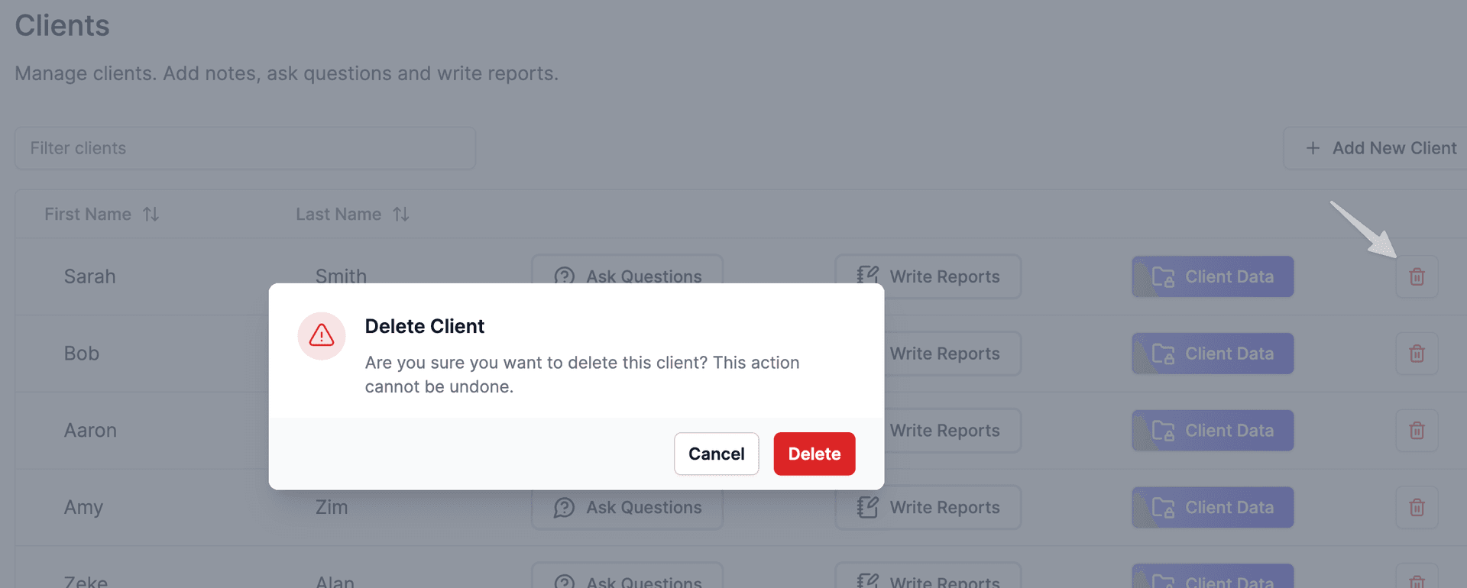Screen dimensions: 1467x588
Task: Click the trash icon on Sarah Smith's row
Action: pyautogui.click(x=1417, y=276)
